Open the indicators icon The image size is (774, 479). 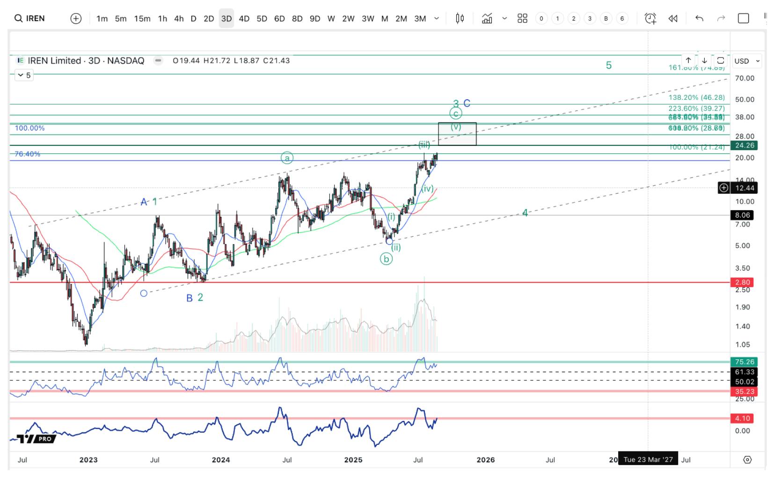(487, 18)
